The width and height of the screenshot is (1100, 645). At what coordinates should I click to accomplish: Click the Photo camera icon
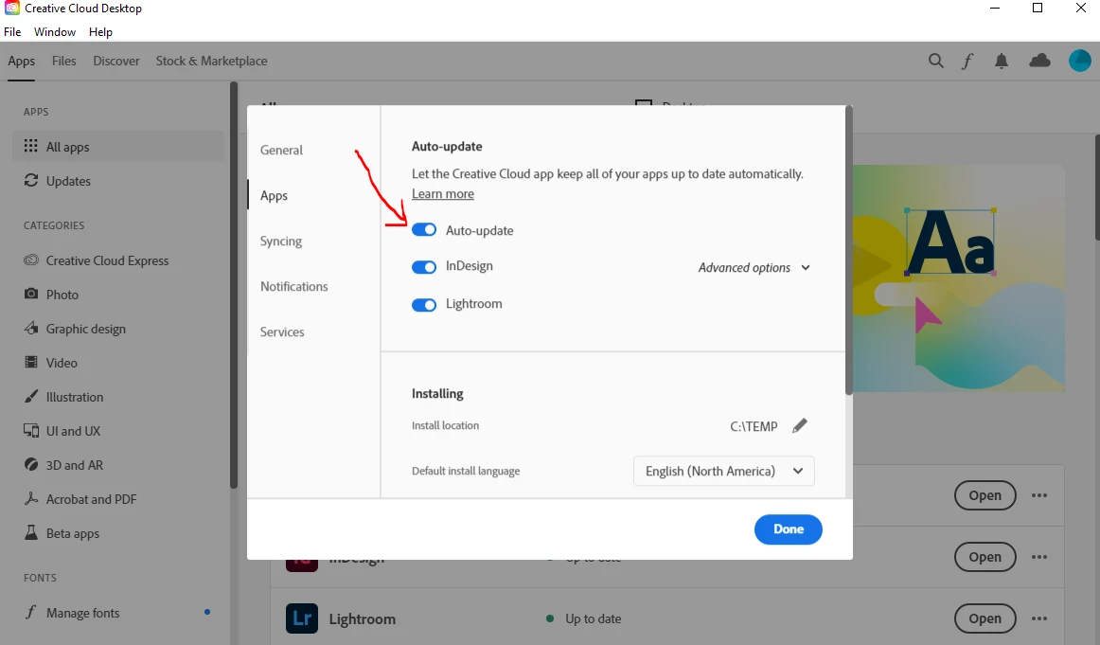[31, 294]
